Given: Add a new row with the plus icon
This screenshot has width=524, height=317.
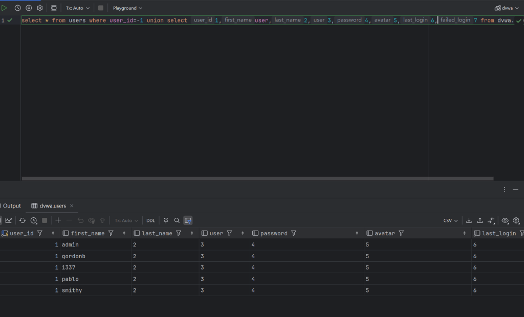Looking at the screenshot, I should coord(58,220).
